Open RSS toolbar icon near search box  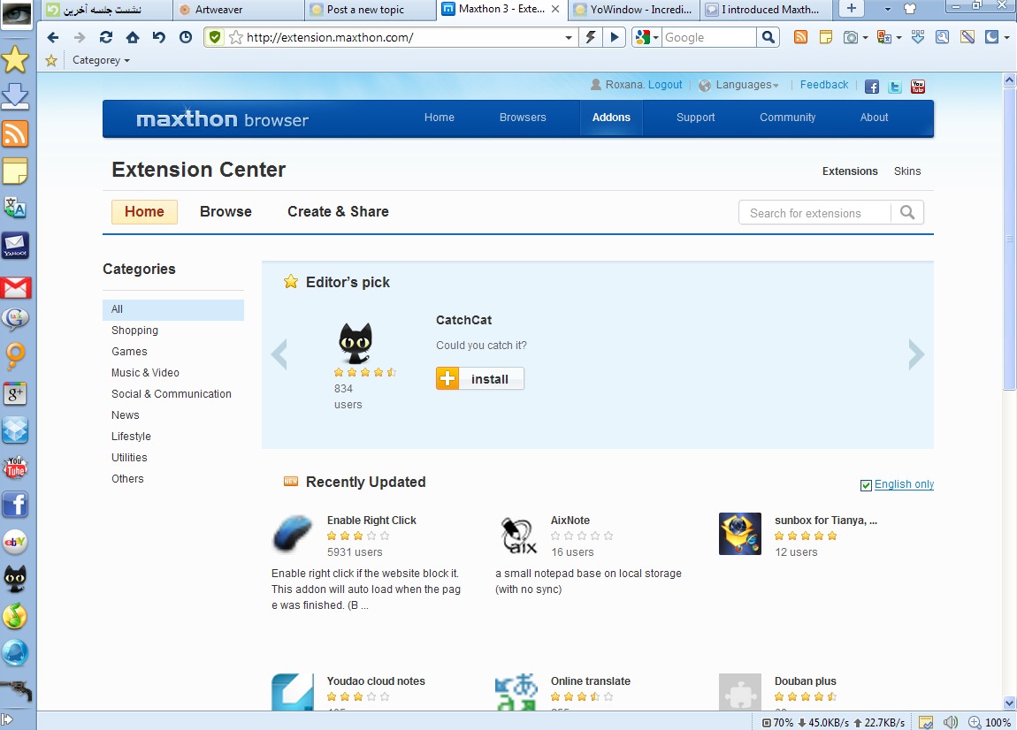click(800, 38)
